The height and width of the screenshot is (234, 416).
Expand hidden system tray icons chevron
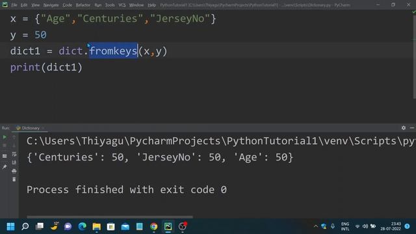pyautogui.click(x=316, y=226)
